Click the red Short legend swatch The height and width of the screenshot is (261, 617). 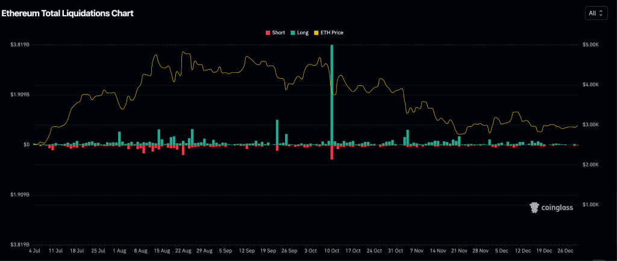(x=268, y=32)
